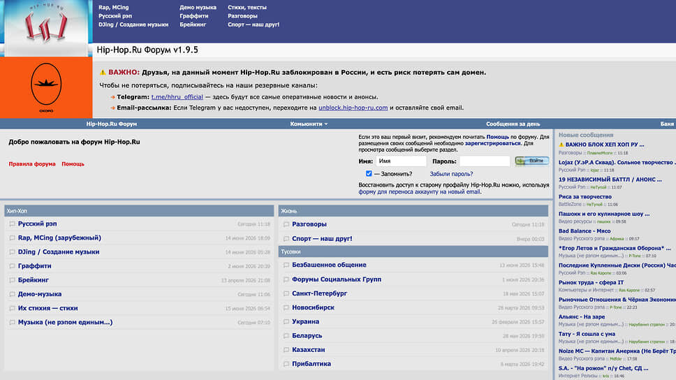Open the t.me/hhru_official Telegram link
Viewport: 676px width, 380px height.
[177, 97]
